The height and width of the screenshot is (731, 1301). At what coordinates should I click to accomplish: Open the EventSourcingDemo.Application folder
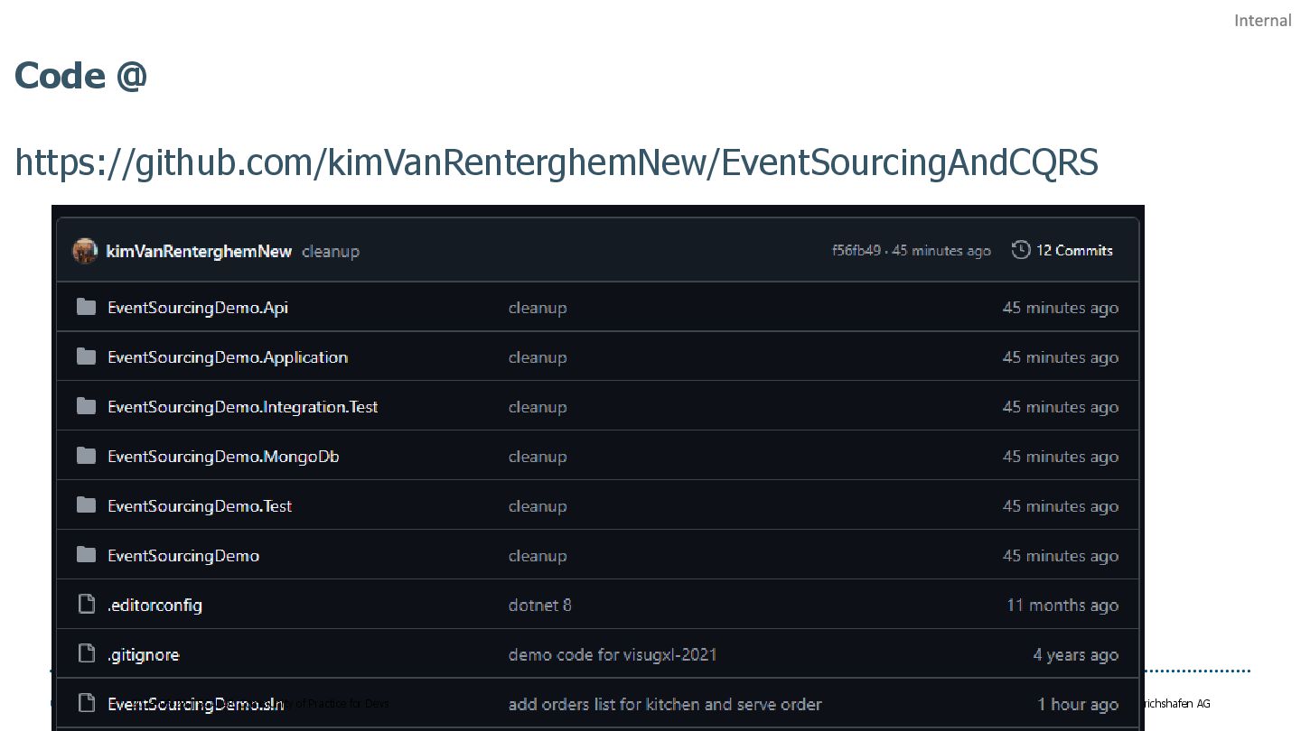coord(228,357)
